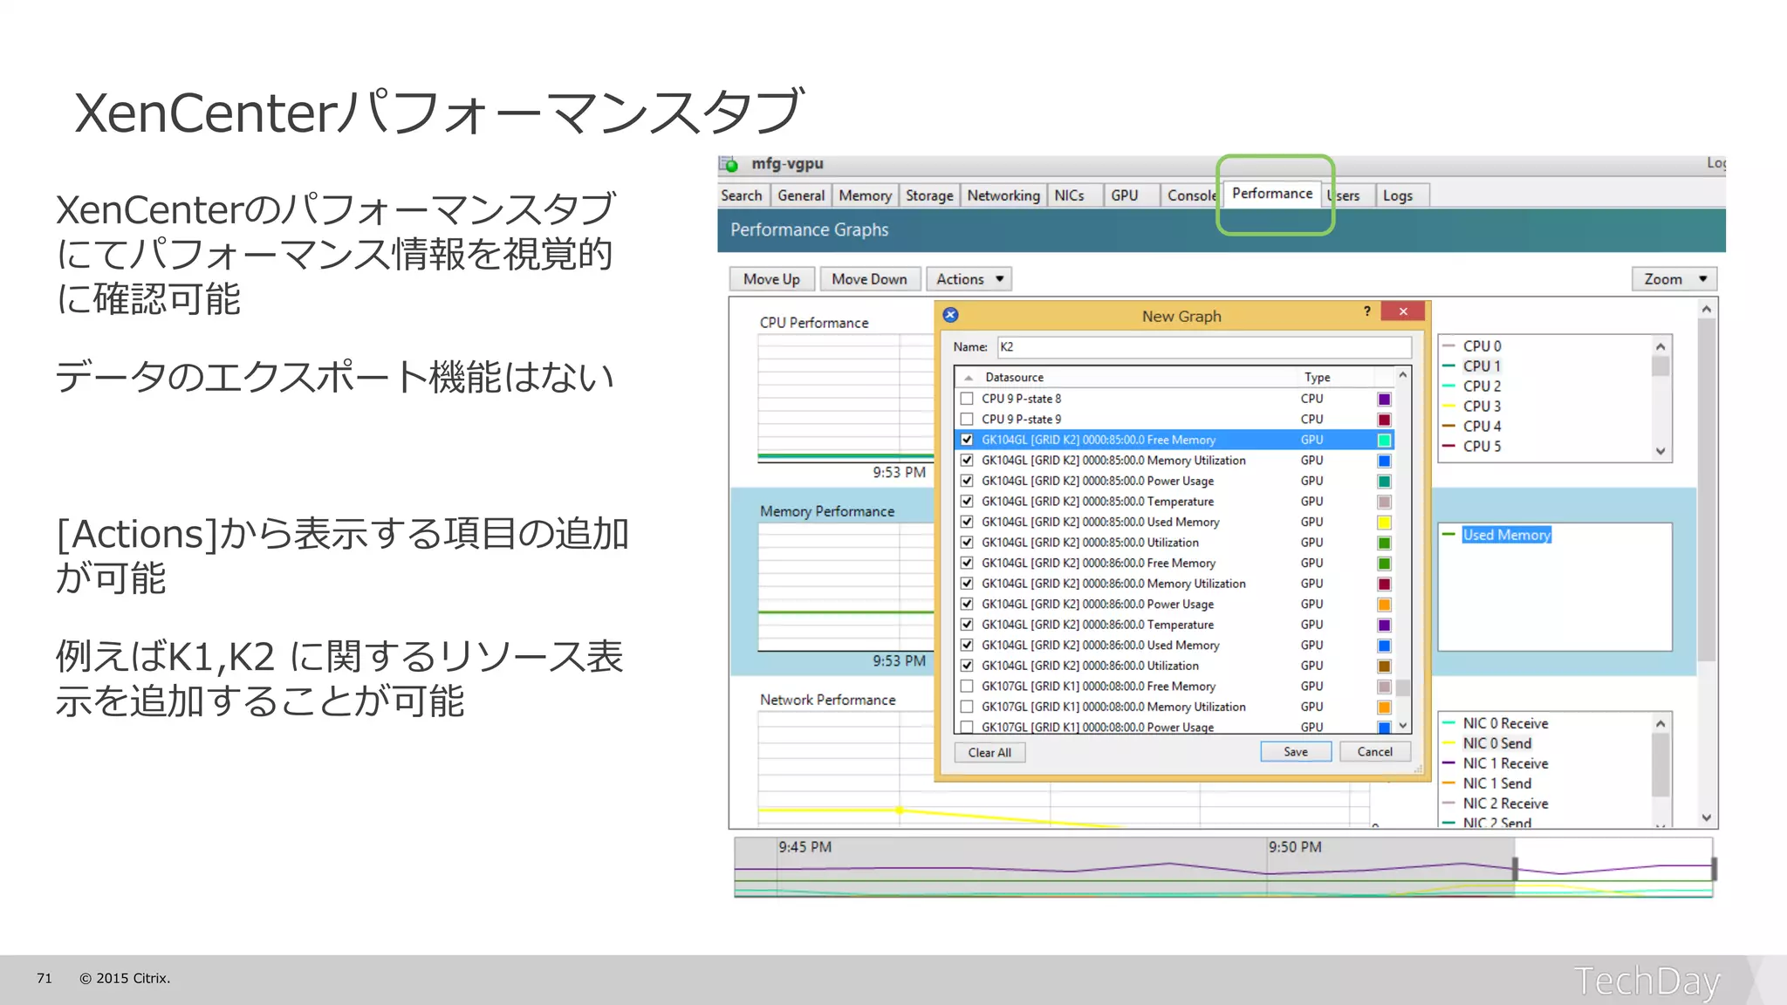Click left handle on timeline range selector

pyautogui.click(x=1515, y=868)
